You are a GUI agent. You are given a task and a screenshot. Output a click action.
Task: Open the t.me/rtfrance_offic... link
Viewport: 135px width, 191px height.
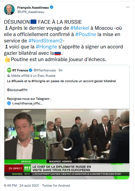pos(27,104)
